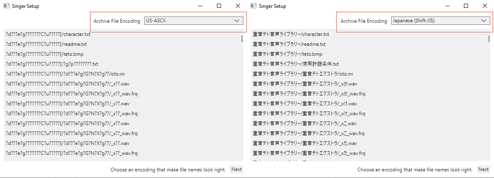Click the encoding hint text in Shift-JIS window
The image size is (494, 178).
(415, 170)
